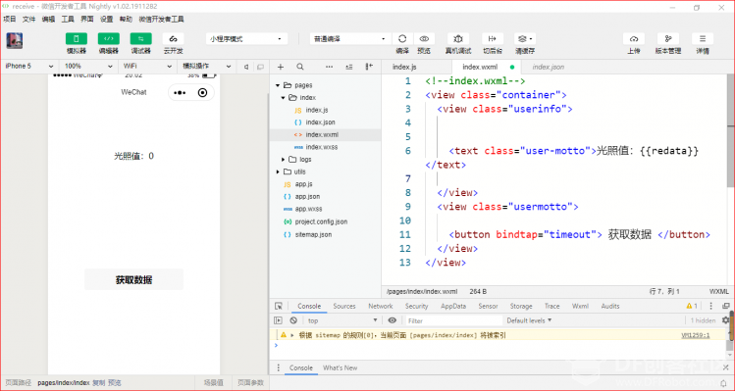Toggle simulator mute speaker icon
This screenshot has height=391, width=735.
click(245, 67)
